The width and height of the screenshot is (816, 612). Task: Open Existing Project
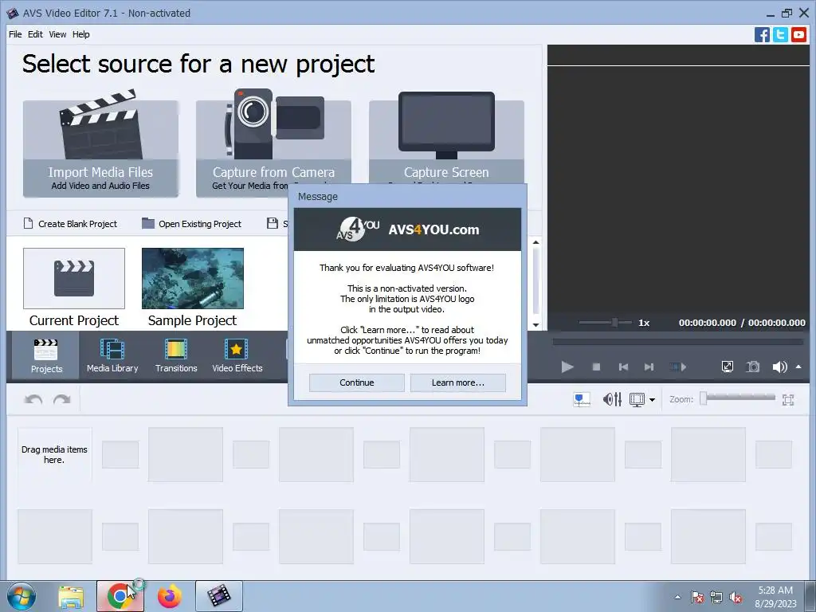click(192, 224)
